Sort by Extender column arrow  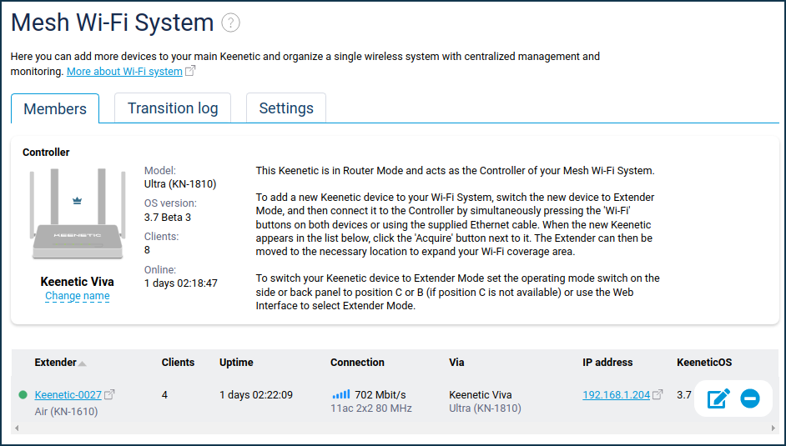tap(83, 363)
